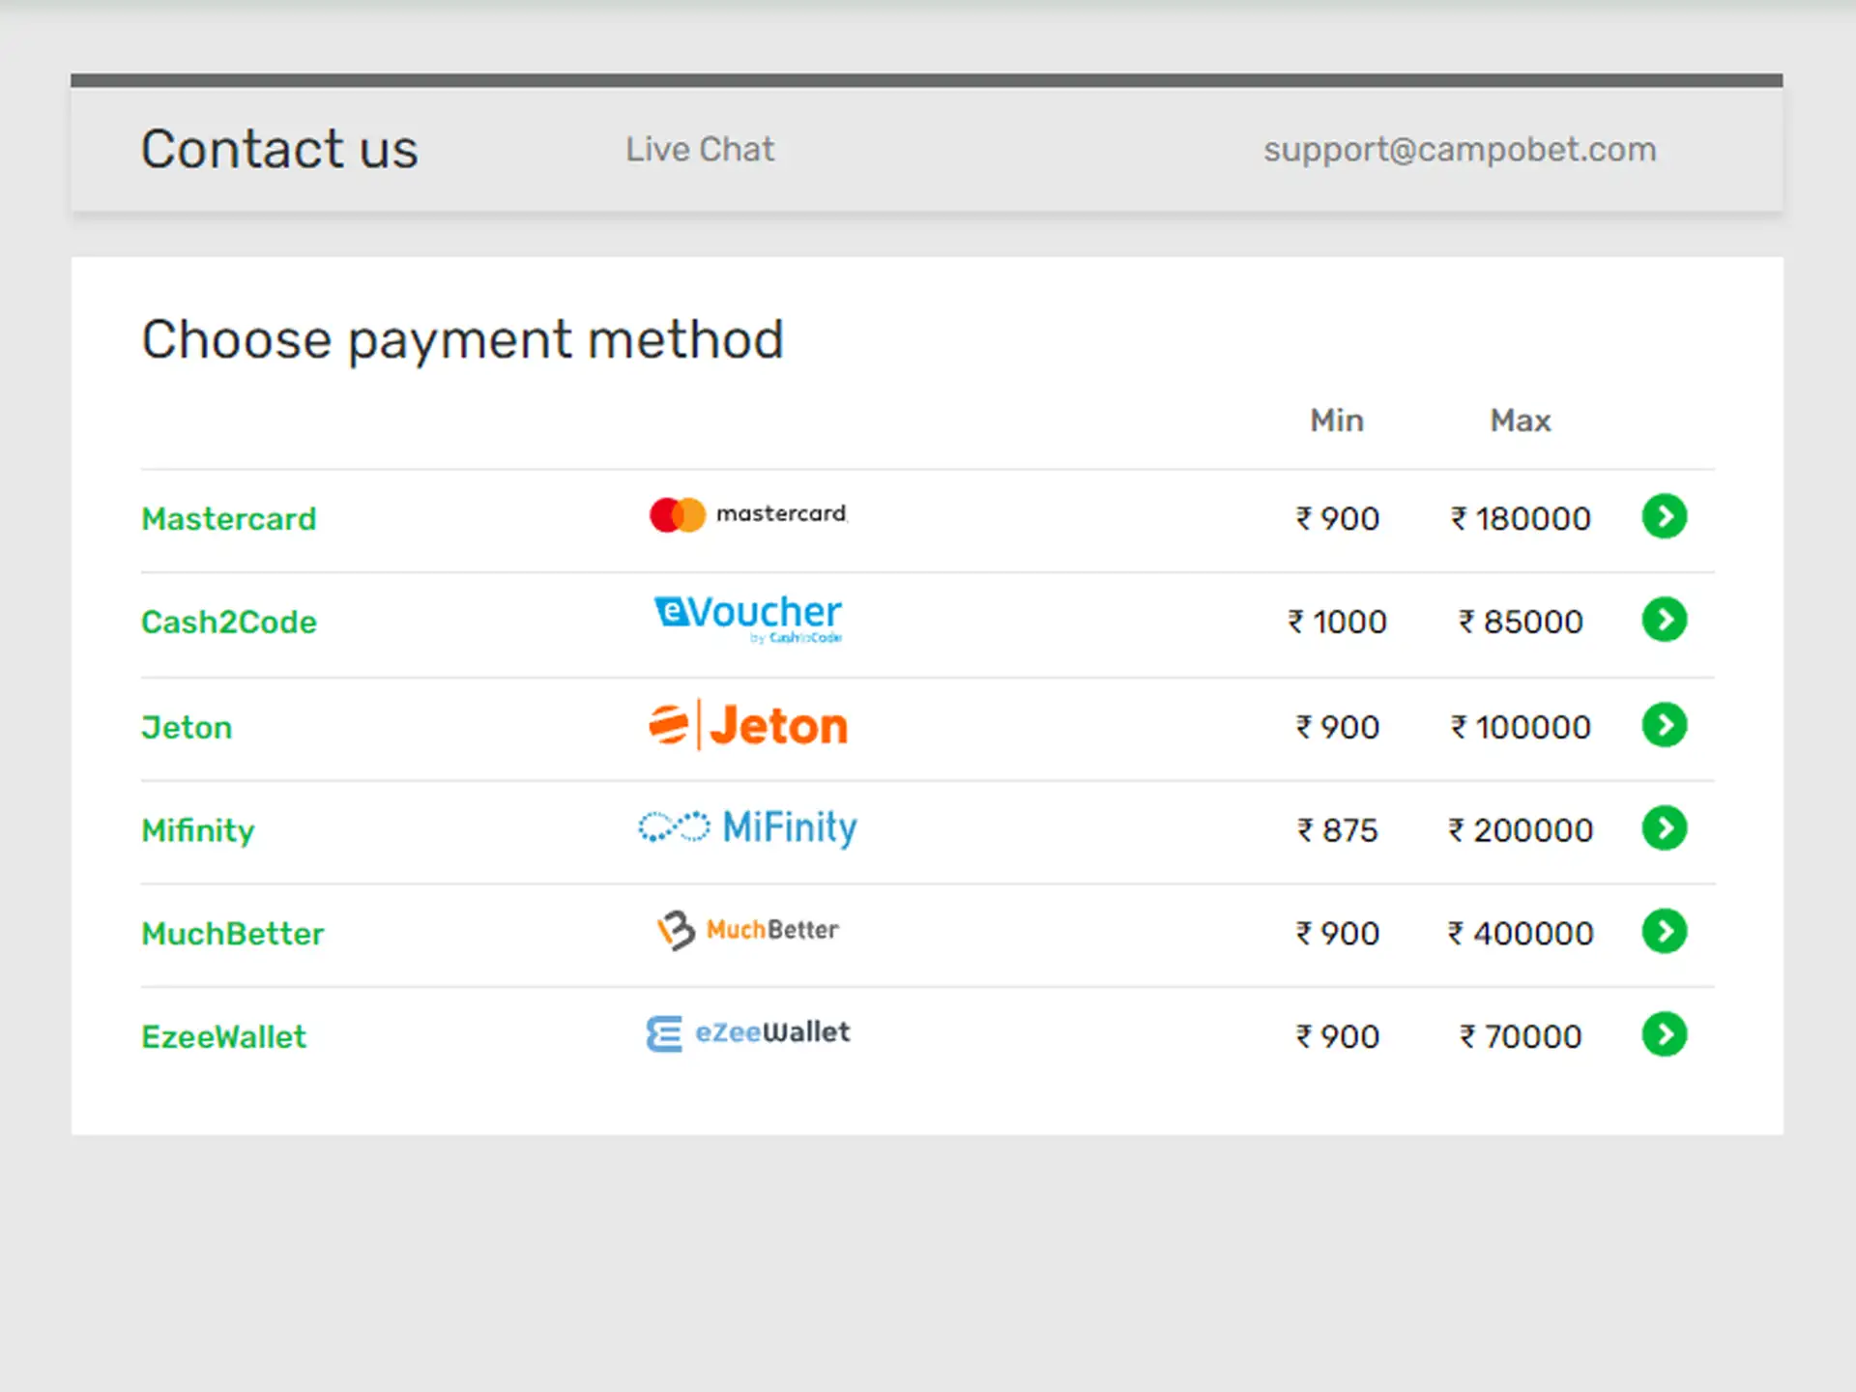Click Mastercard max value ₹ 180000

pos(1521,519)
